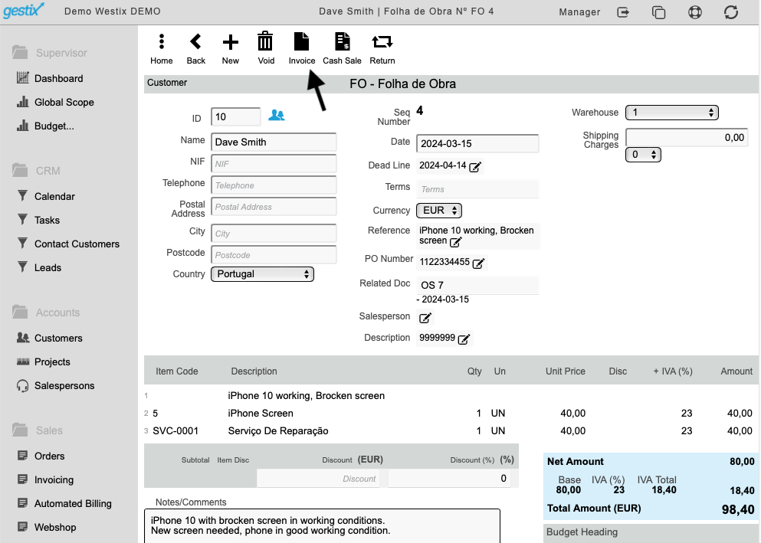The width and height of the screenshot is (761, 543).
Task: Click the Home toolbar icon
Action: click(162, 48)
